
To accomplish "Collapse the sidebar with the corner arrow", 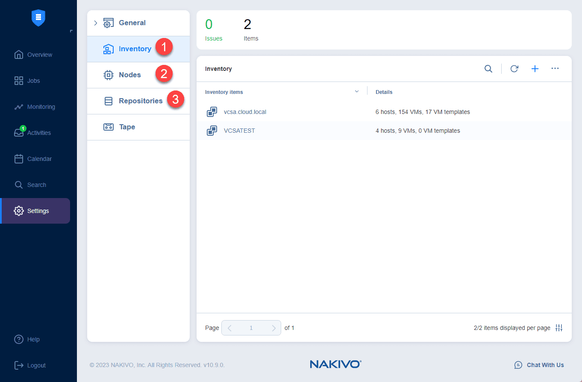I will [x=71, y=31].
